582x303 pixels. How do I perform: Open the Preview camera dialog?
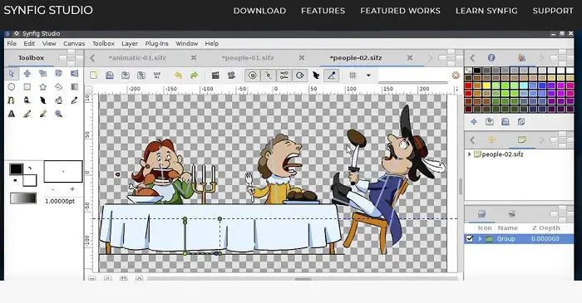click(x=231, y=76)
